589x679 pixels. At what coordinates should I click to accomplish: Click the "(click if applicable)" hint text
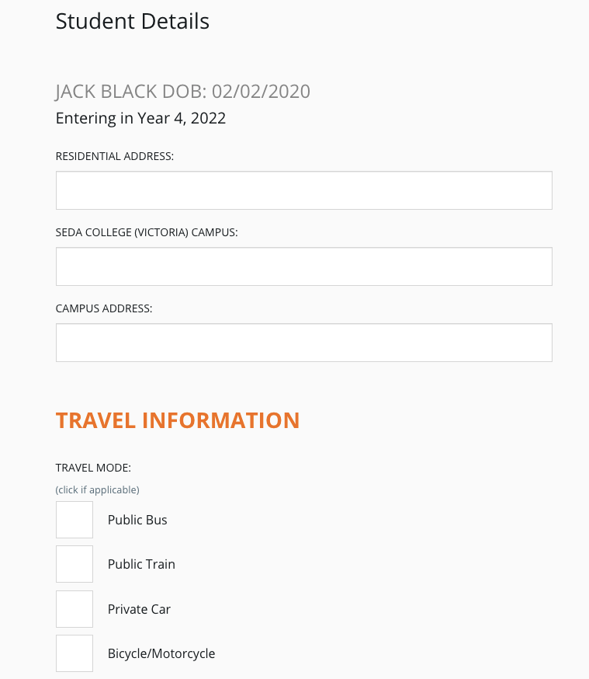point(97,489)
